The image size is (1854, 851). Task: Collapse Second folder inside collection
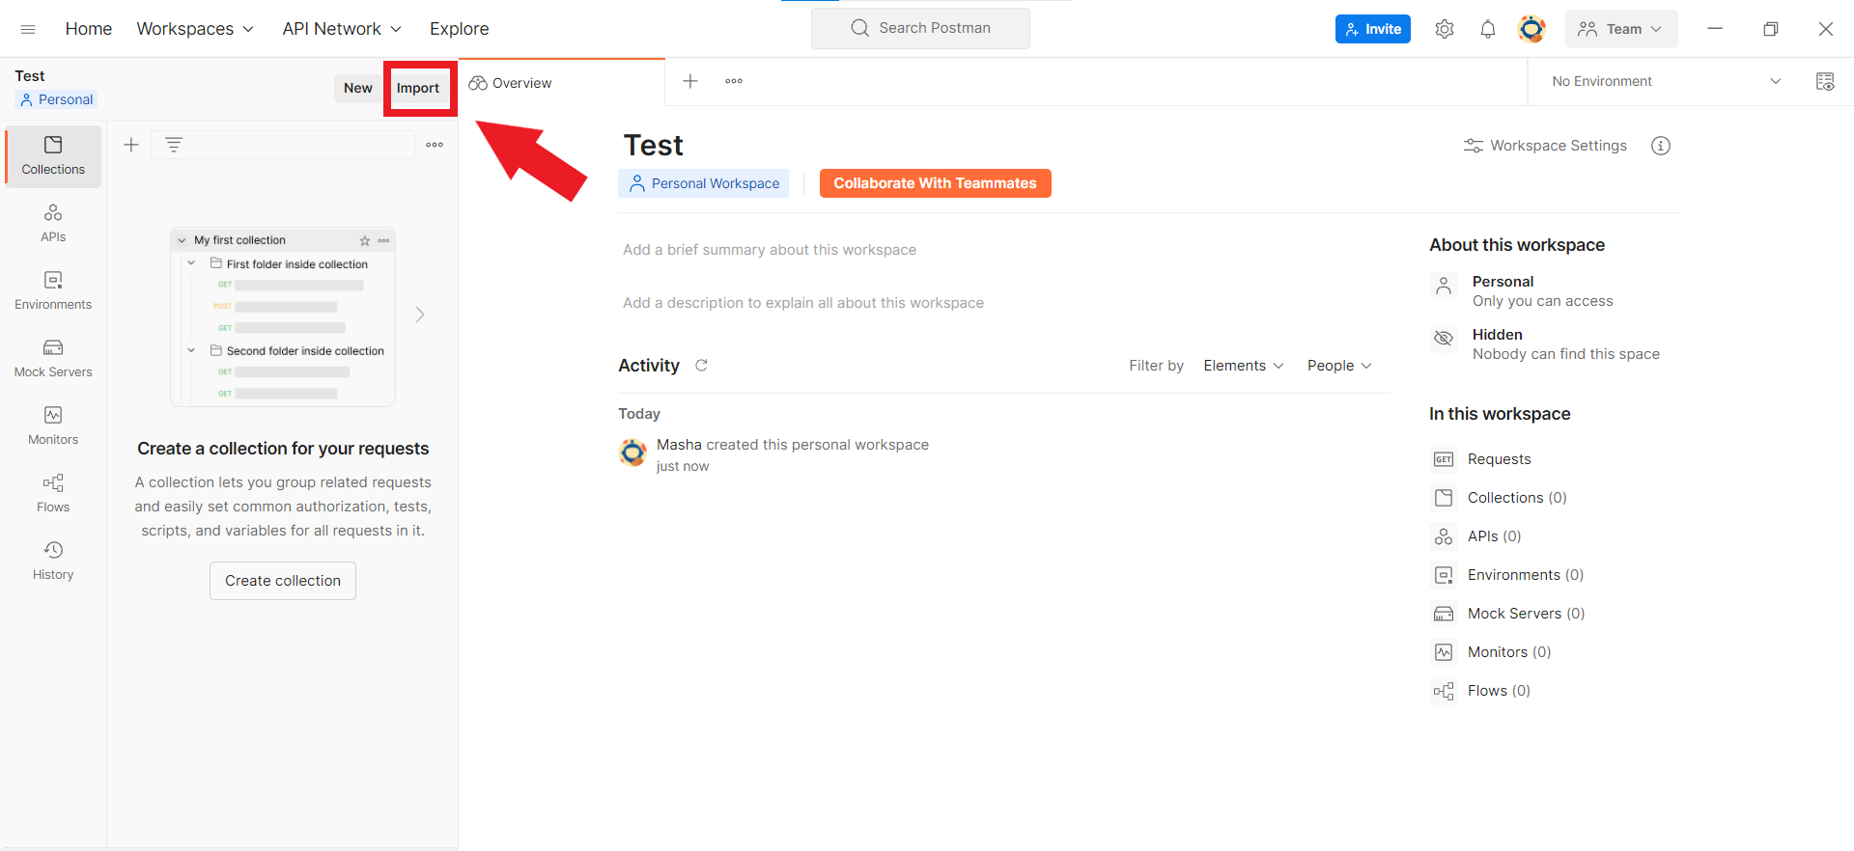191,350
